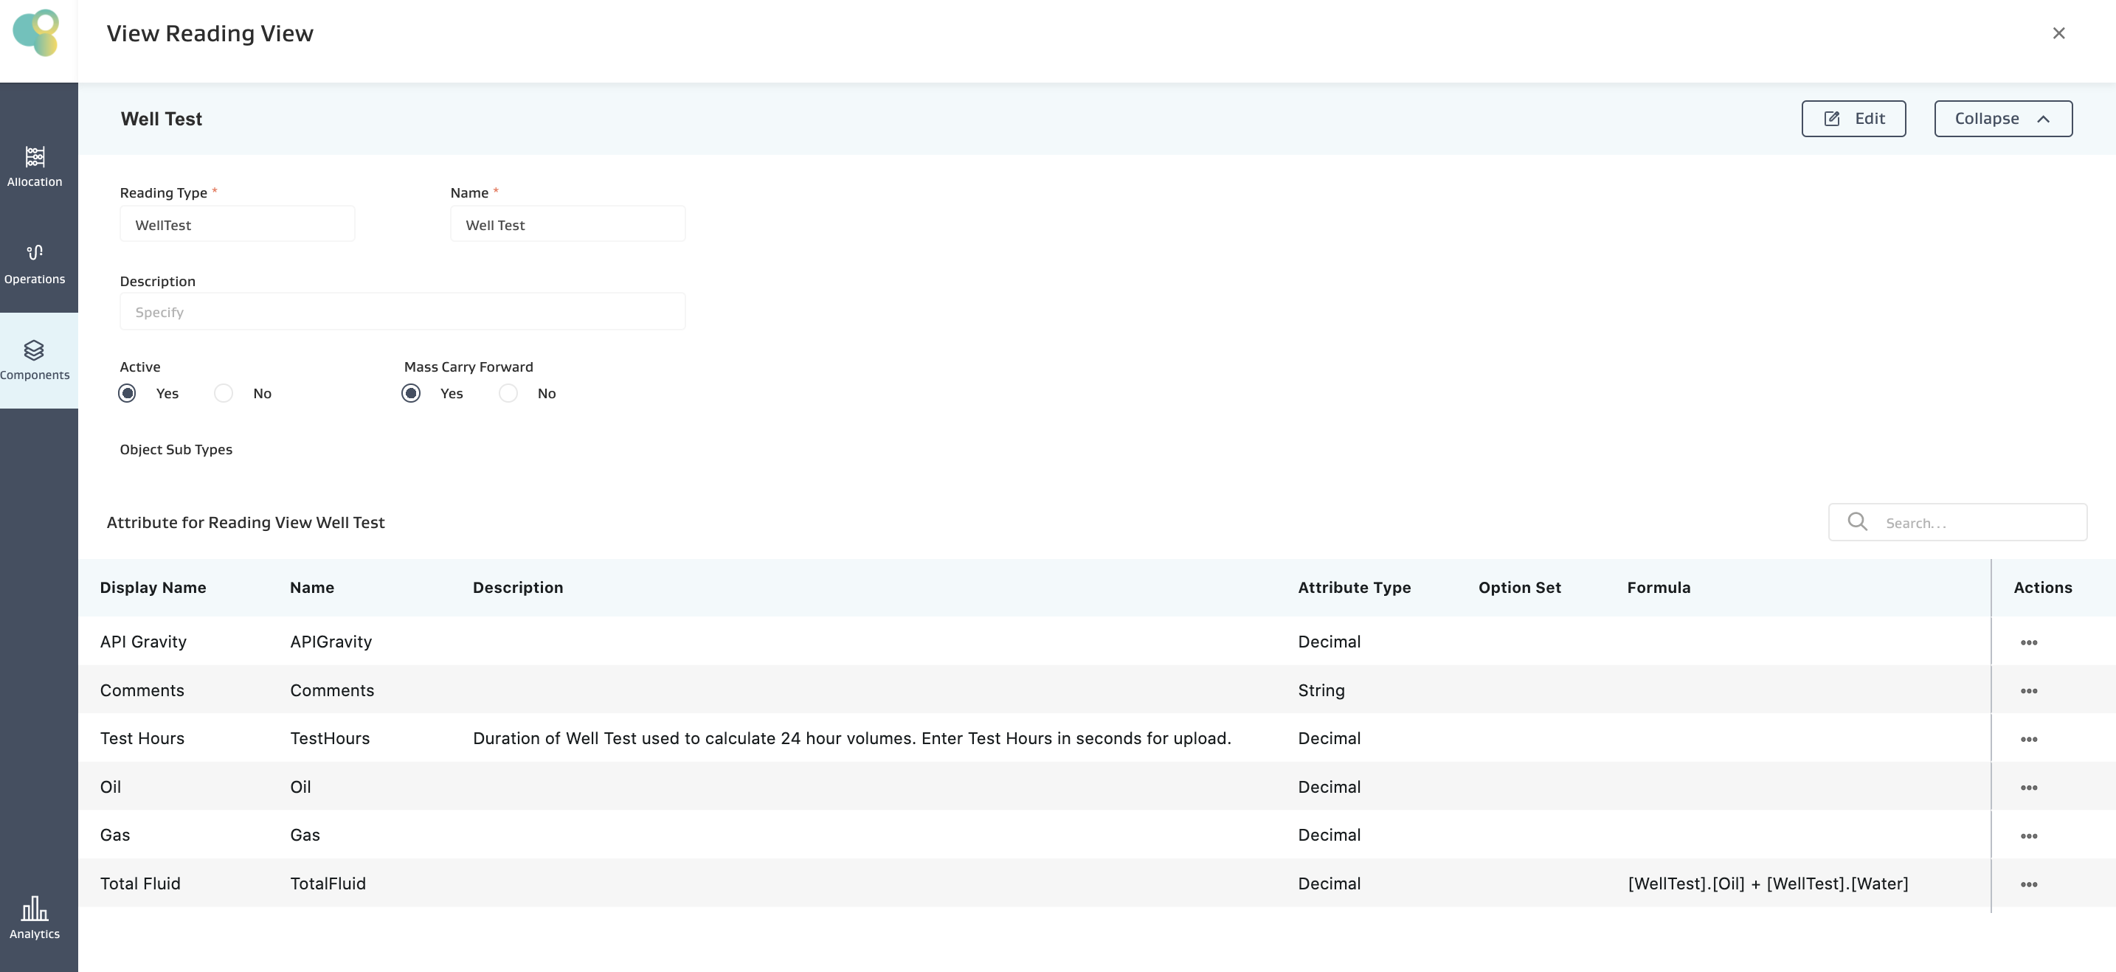Open actions menu for Test Hours row
Viewport: 2116px width, 972px height.
[2028, 739]
